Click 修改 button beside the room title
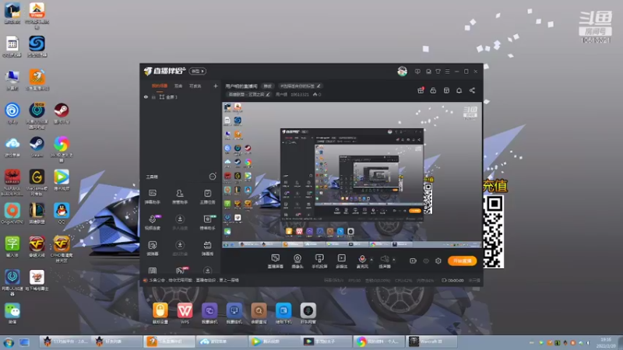Image resolution: width=623 pixels, height=350 pixels. pyautogui.click(x=267, y=86)
